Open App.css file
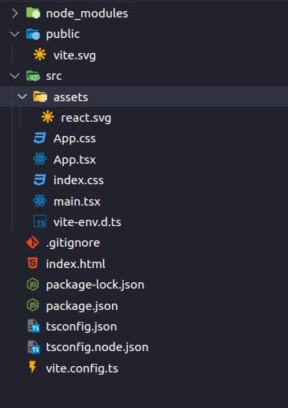Image resolution: width=288 pixels, height=408 pixels. click(x=74, y=138)
